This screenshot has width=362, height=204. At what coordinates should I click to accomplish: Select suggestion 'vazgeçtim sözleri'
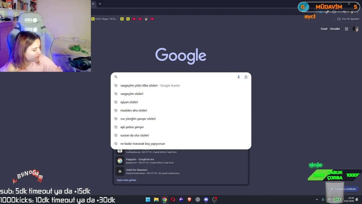tap(181, 94)
